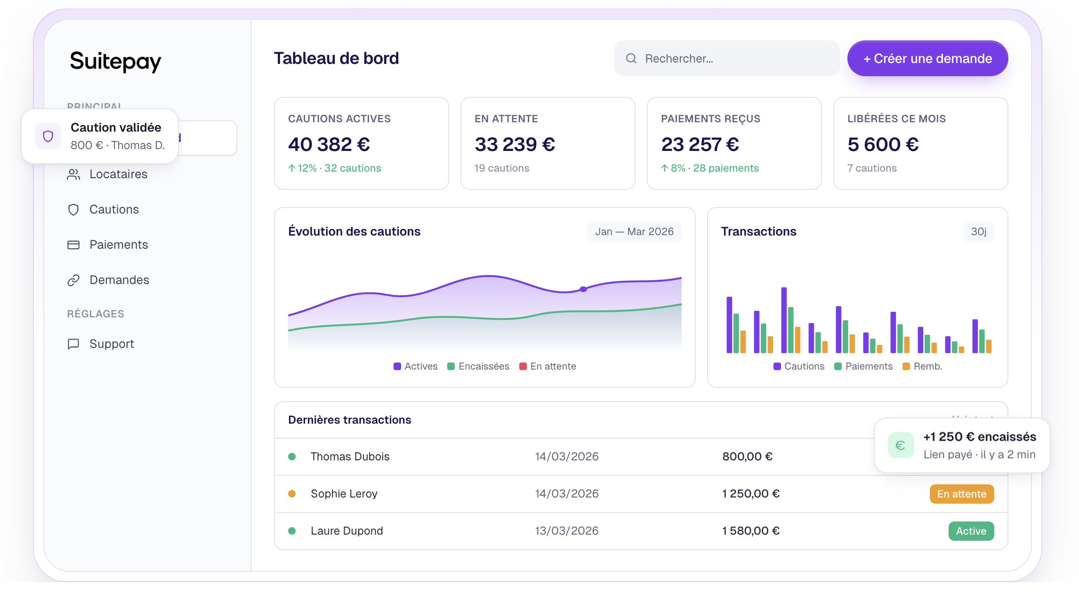
Task: Click the purple data point on evolution chart
Action: pyautogui.click(x=583, y=289)
